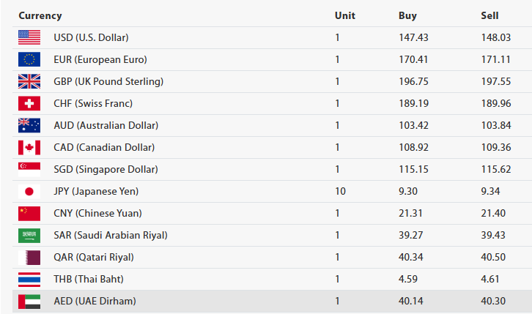
Task: Click the UAE flag icon
Action: [29, 301]
